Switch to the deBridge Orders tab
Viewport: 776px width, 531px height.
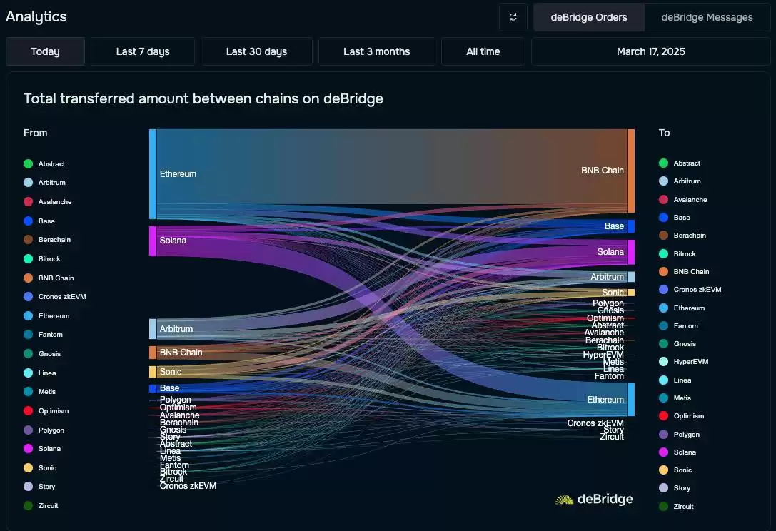(589, 17)
